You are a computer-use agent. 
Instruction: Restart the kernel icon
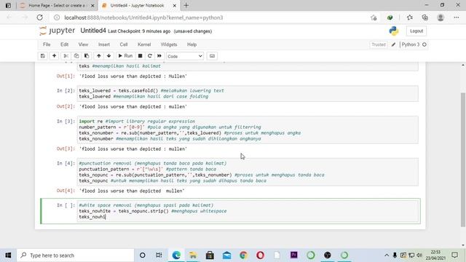(x=150, y=56)
